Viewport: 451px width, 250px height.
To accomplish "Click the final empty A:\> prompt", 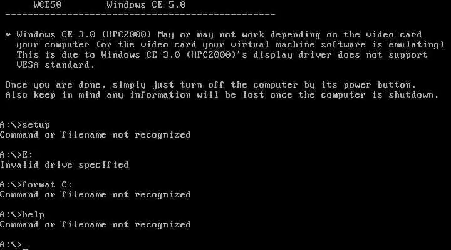I will [11, 245].
